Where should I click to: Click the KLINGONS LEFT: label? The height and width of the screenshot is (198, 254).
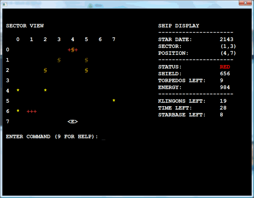tap(182, 101)
